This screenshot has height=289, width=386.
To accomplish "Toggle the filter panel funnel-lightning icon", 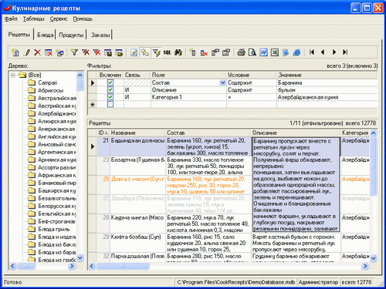I will coord(156,52).
